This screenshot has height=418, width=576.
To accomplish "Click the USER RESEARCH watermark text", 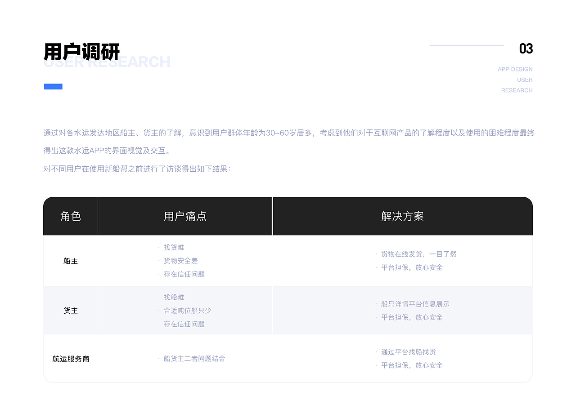I will coord(107,62).
